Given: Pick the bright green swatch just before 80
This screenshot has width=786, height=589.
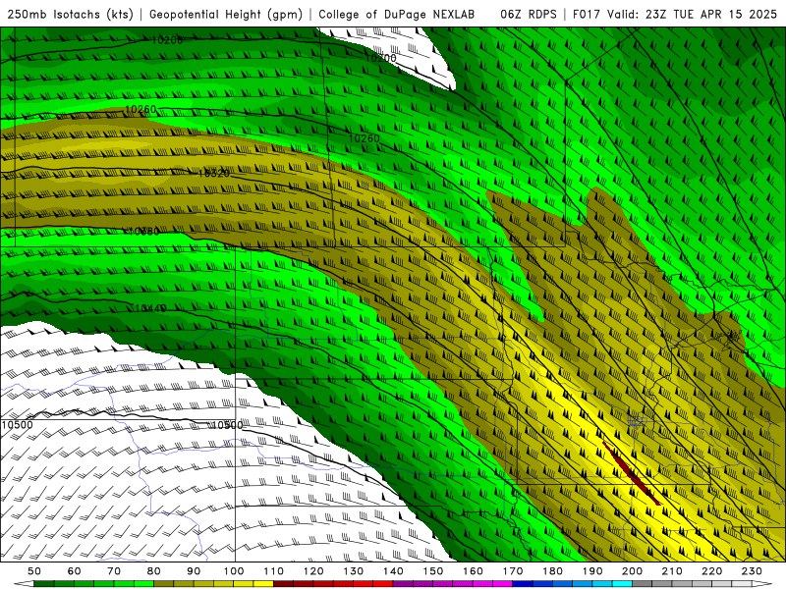Looking at the screenshot, I should [x=143, y=583].
